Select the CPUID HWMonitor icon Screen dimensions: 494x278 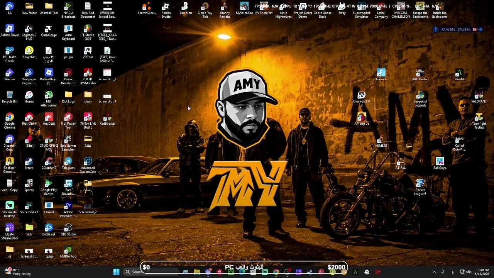point(88,77)
